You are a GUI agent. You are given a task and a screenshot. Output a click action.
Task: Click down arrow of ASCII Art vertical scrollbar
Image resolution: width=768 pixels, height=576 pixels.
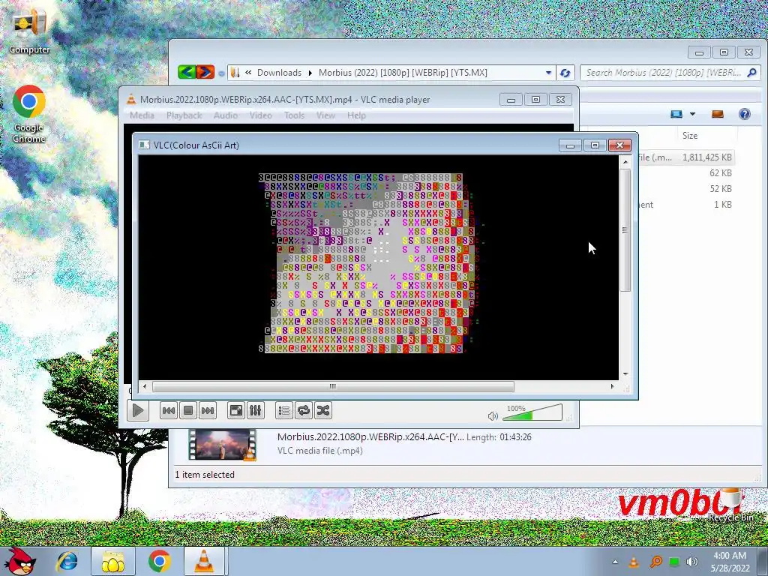pyautogui.click(x=625, y=374)
